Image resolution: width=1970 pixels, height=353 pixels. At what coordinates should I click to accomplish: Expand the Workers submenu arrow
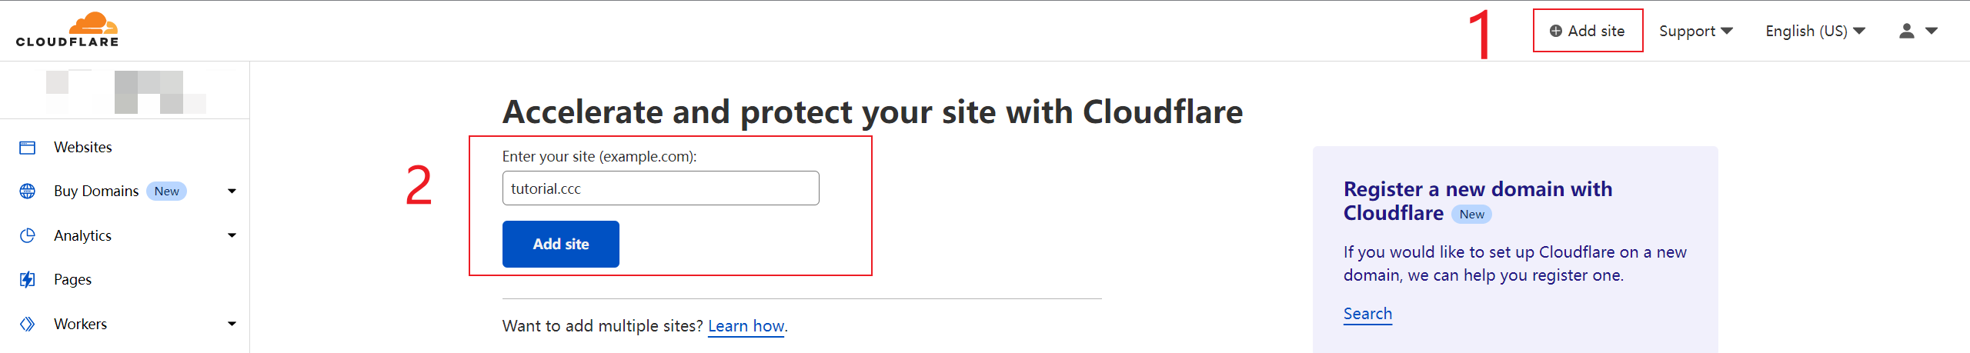pos(232,324)
